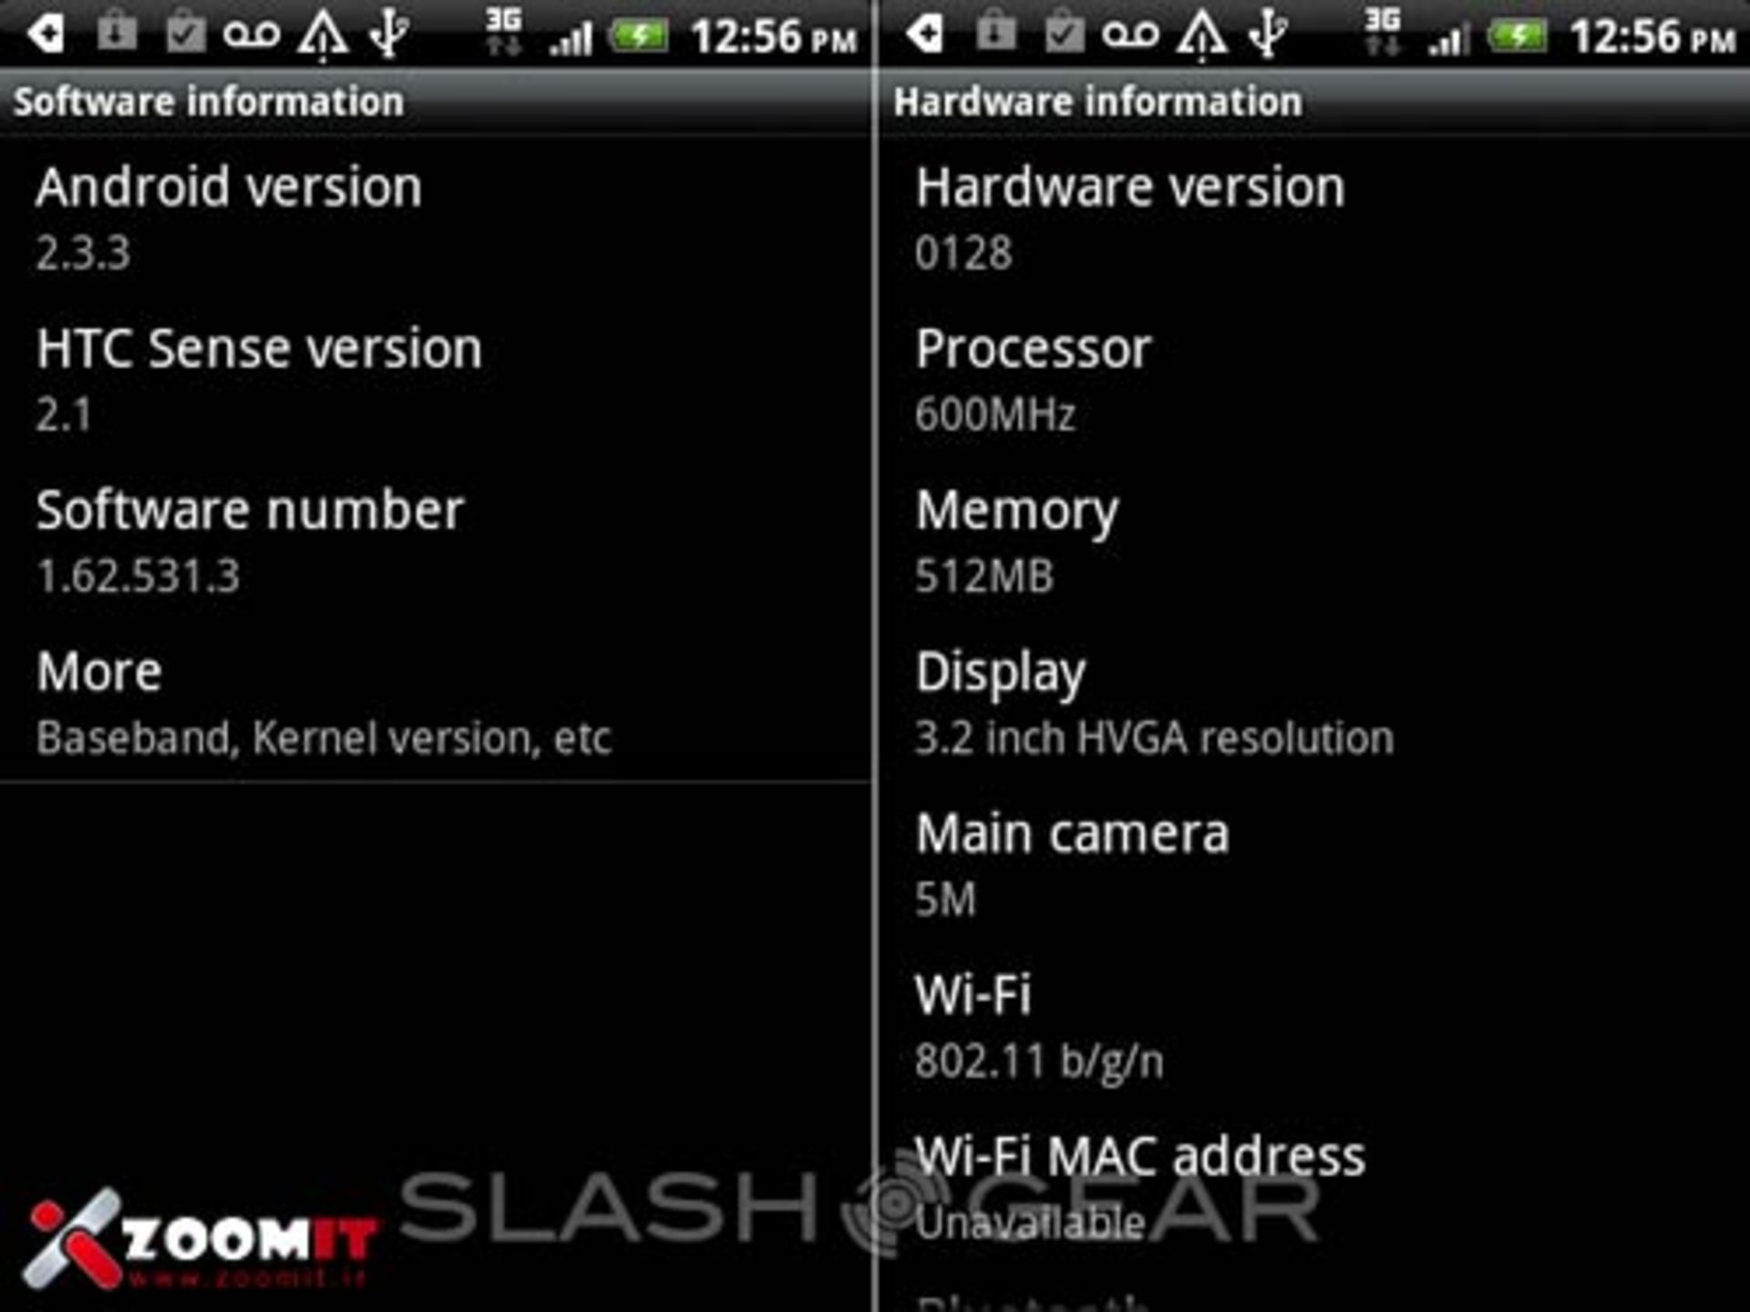Tap download notification icon on right screen
The height and width of the screenshot is (1312, 1750).
point(995,34)
